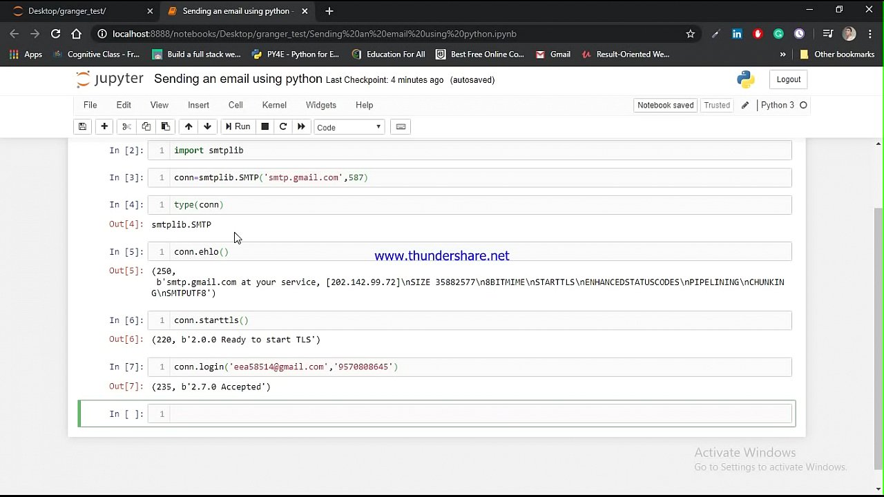884x497 pixels.
Task: Move selected cell up with arrow icon
Action: [x=188, y=126]
